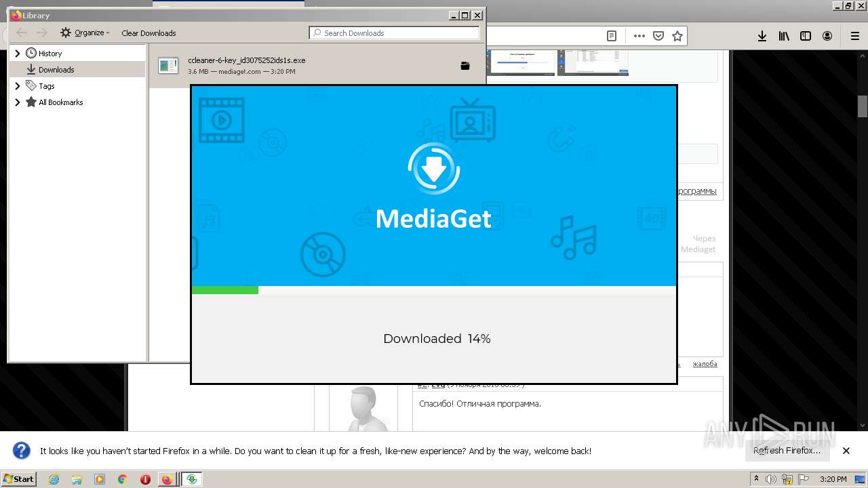Click the Search Downloads field

(394, 33)
